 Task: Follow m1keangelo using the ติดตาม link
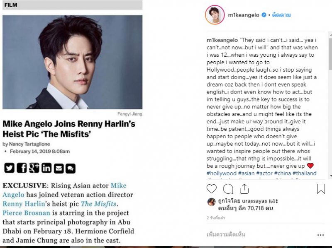click(x=281, y=15)
